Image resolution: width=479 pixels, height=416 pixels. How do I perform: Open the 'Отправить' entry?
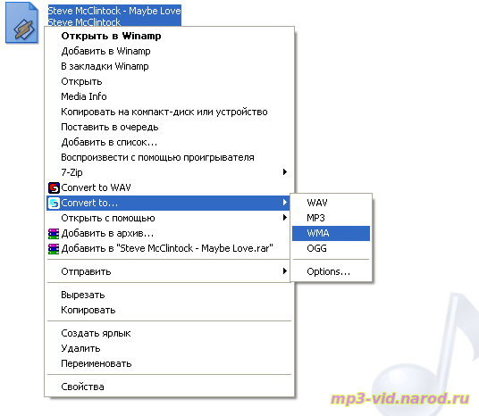[168, 271]
